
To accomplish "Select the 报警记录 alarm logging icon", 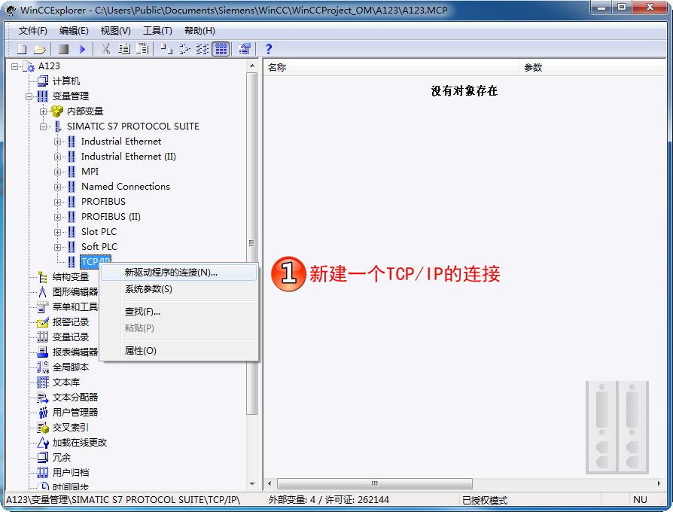I will pyautogui.click(x=42, y=322).
